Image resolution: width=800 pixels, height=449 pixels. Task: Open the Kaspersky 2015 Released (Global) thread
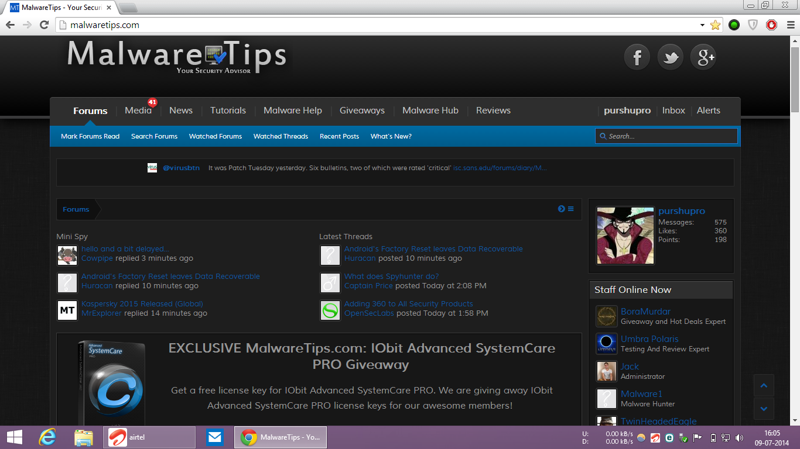click(142, 304)
